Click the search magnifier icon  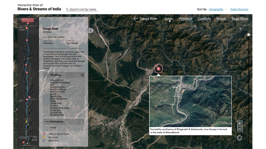click(67, 9)
